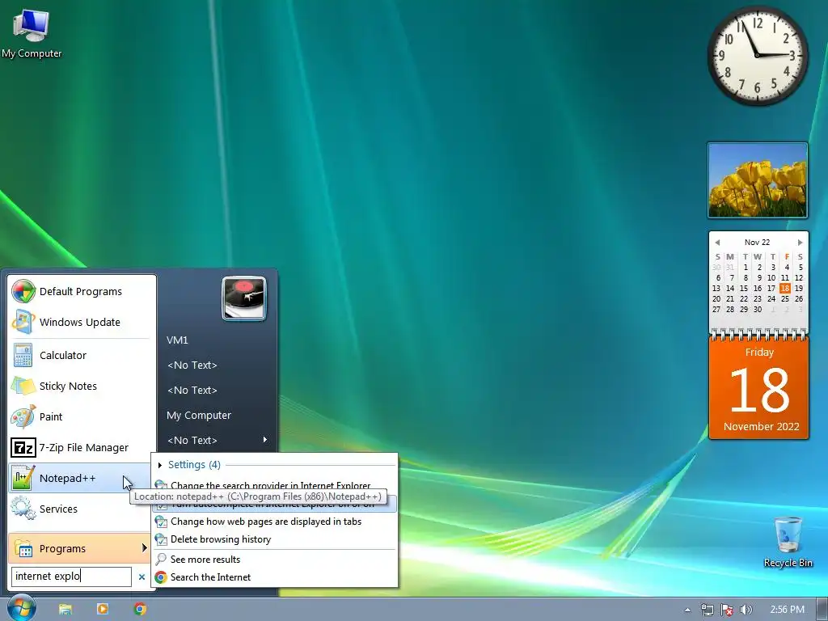Click the tulips slideshow gadget picture
The width and height of the screenshot is (828, 621).
(x=758, y=180)
